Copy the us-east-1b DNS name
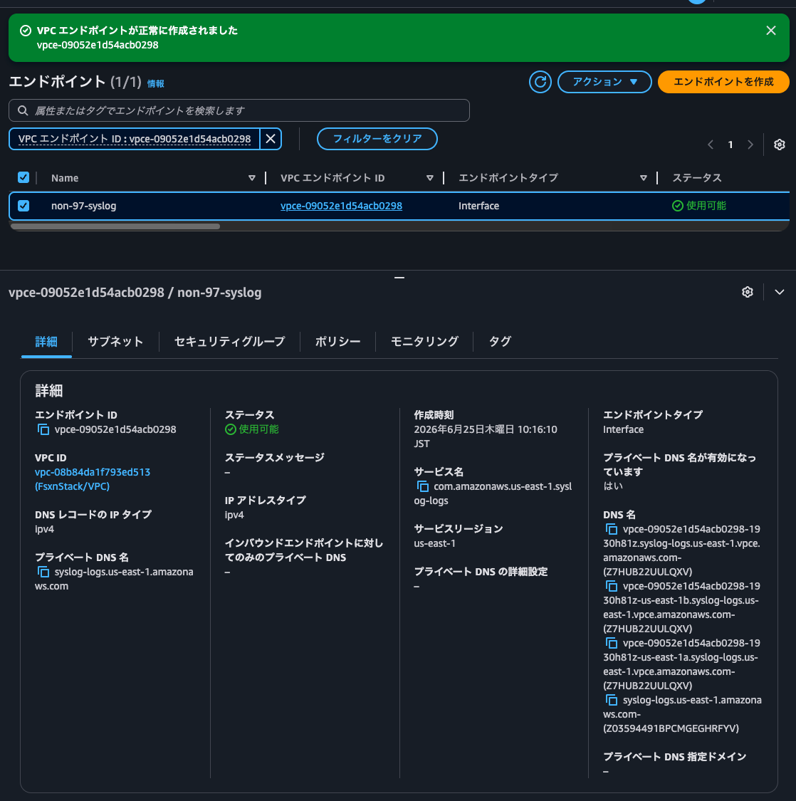Screen dimensions: 796x801 tap(612, 587)
